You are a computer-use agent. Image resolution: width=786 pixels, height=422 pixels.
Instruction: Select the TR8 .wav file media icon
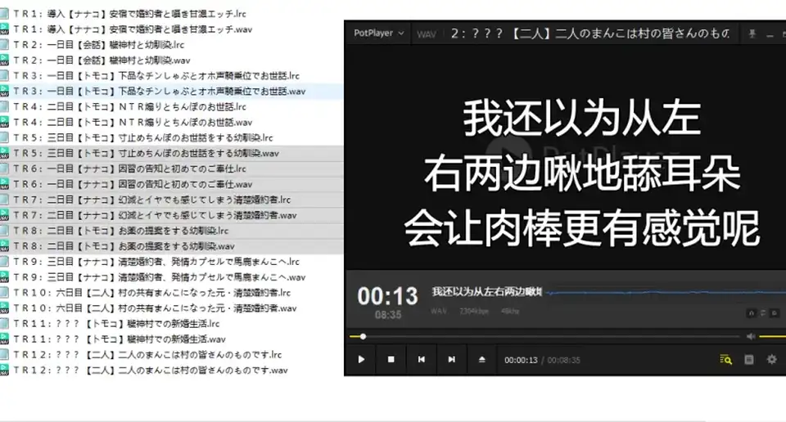[5, 246]
